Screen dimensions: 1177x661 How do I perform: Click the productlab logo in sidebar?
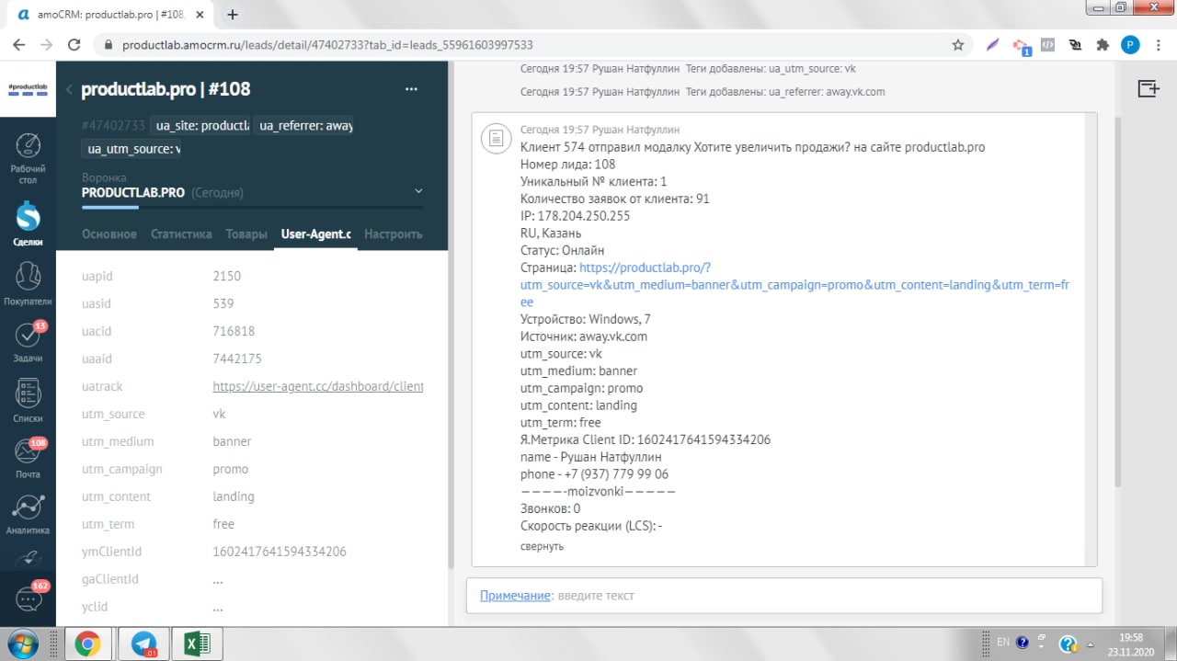(x=28, y=89)
